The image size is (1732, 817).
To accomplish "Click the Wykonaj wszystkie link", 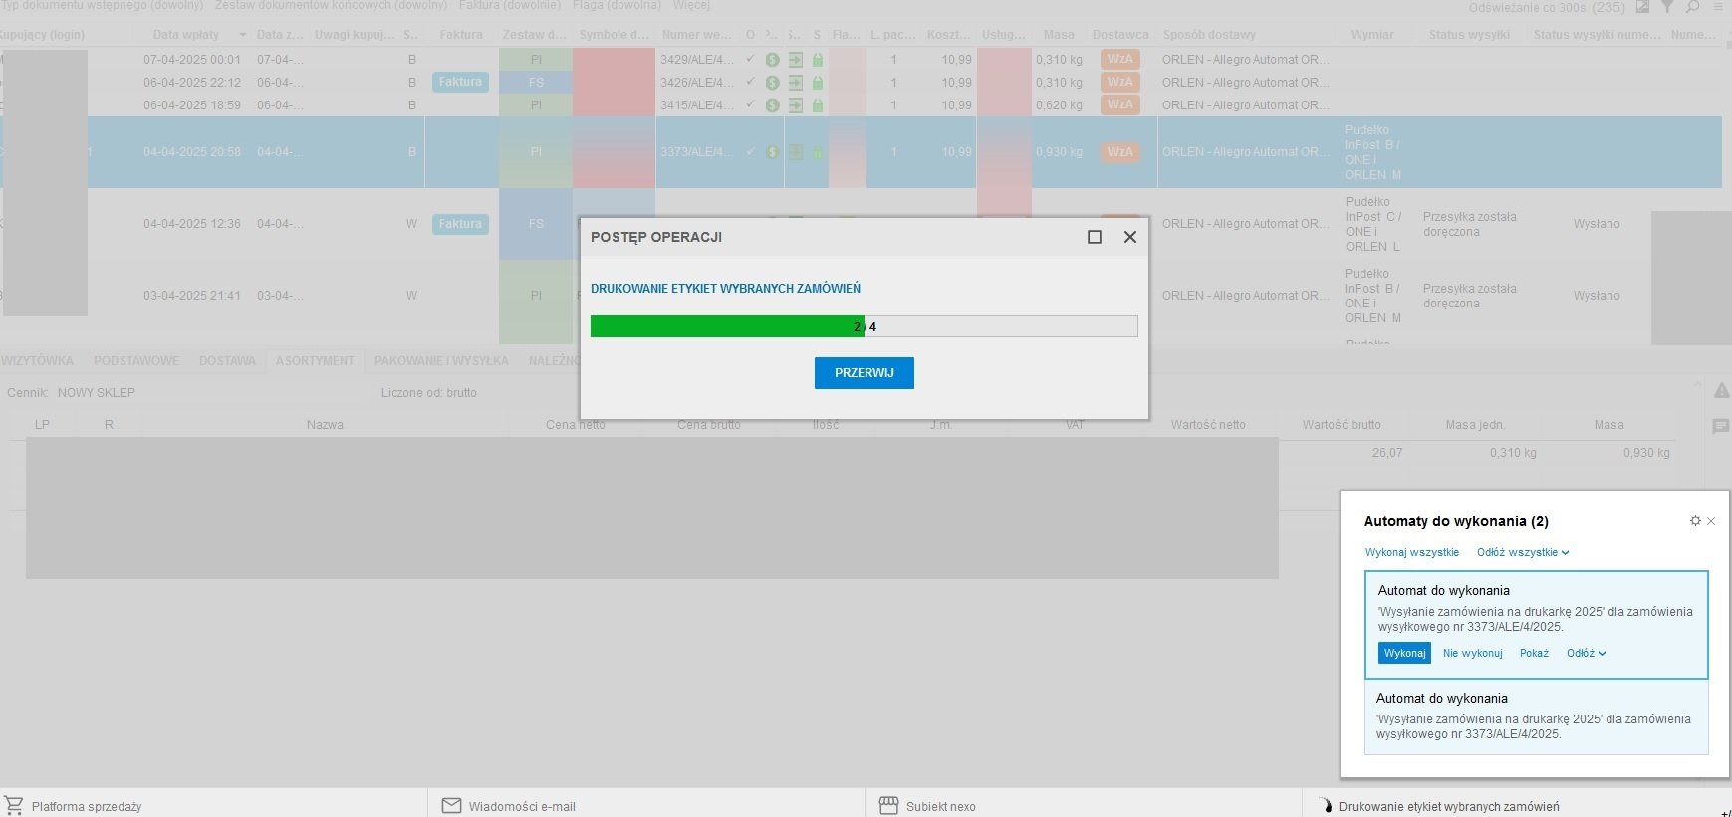I will [x=1411, y=552].
